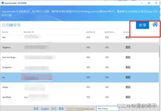Open the 菜单 link in footer
Image resolution: width=161 pixels, height=111 pixels.
[36, 109]
